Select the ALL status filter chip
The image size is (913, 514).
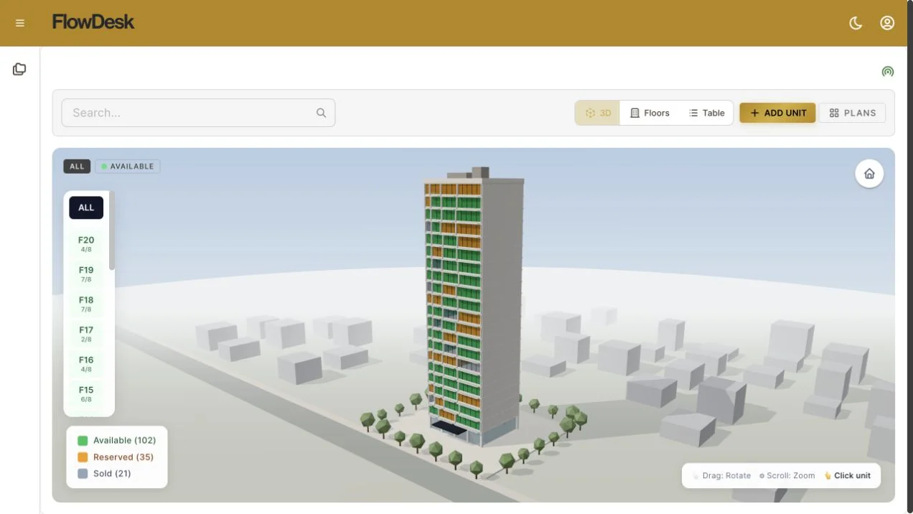tap(77, 167)
